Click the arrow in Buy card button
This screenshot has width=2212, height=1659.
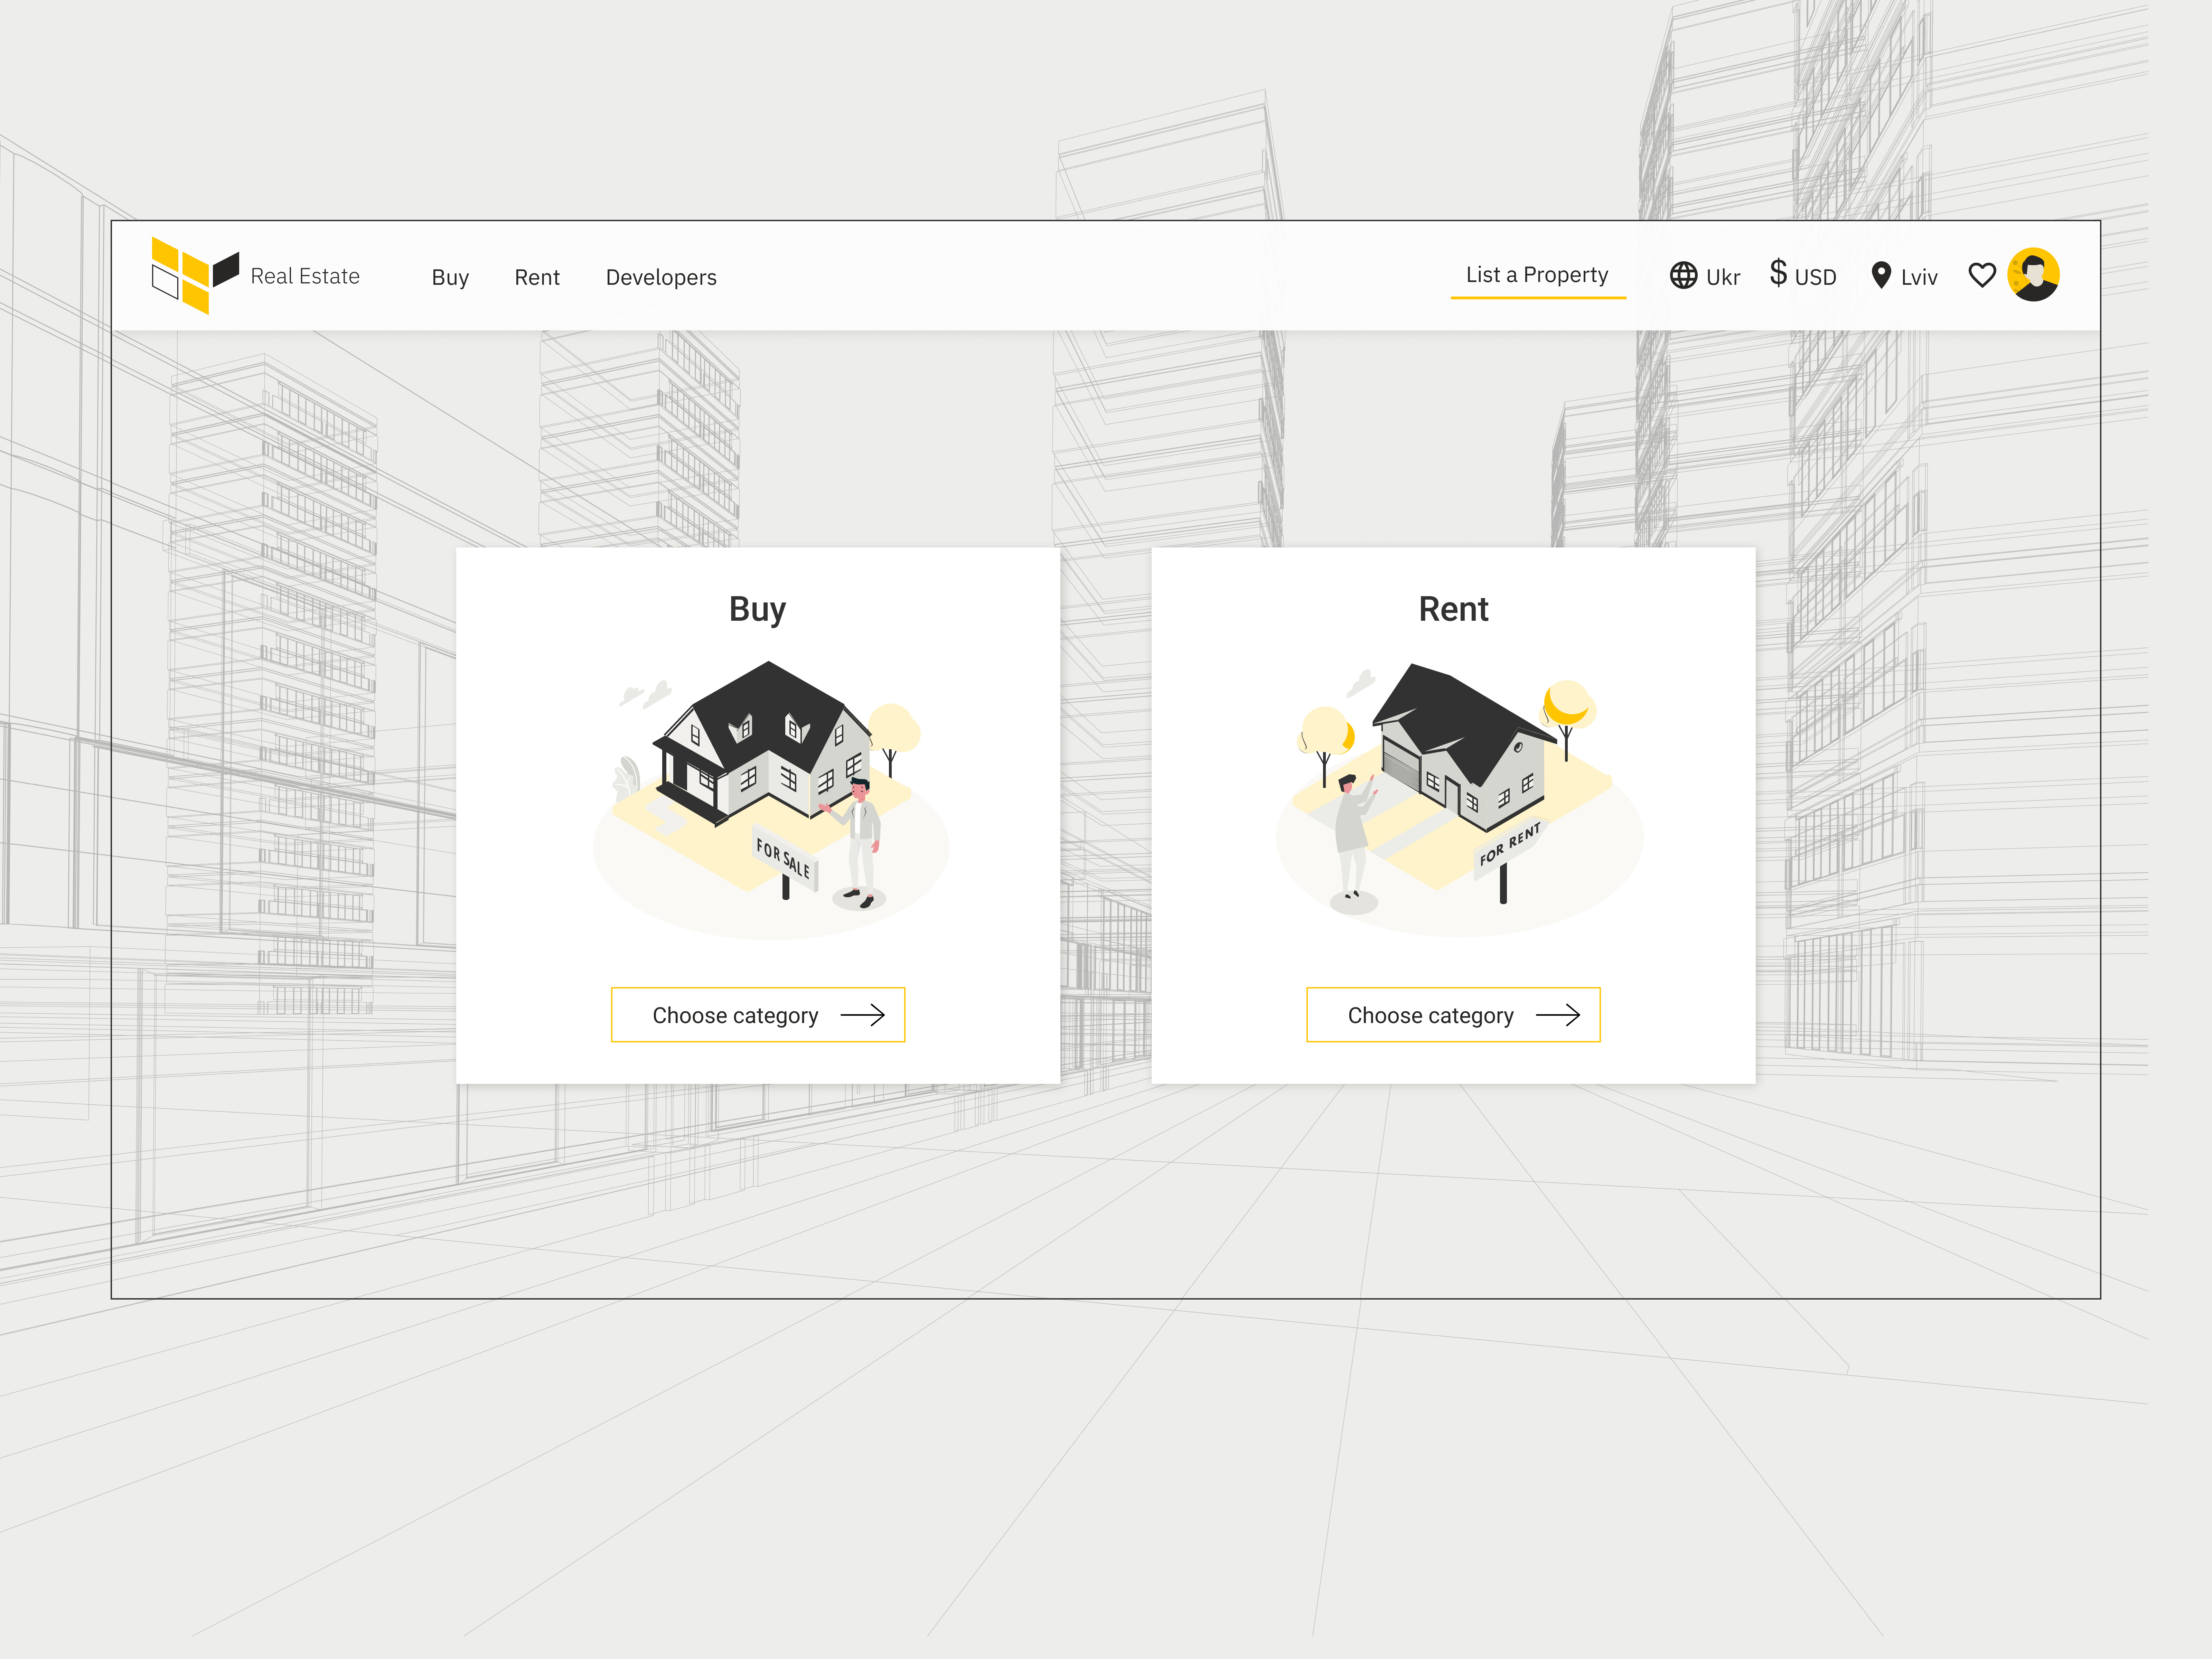[x=863, y=1015]
